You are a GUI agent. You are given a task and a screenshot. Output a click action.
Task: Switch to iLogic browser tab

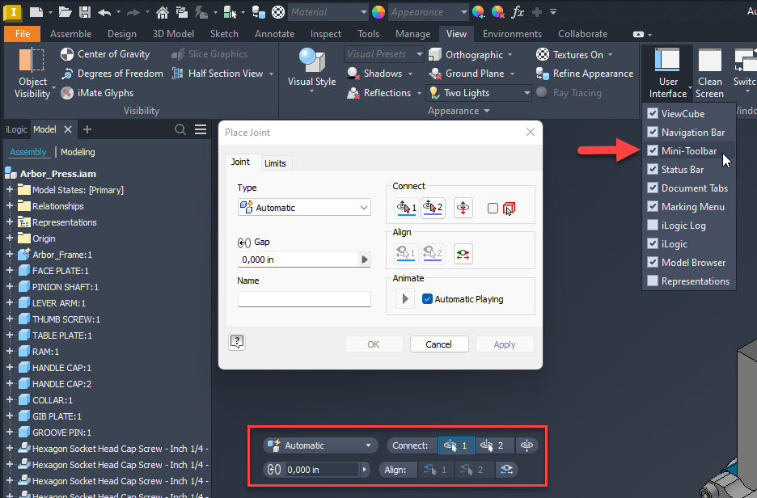pos(16,129)
